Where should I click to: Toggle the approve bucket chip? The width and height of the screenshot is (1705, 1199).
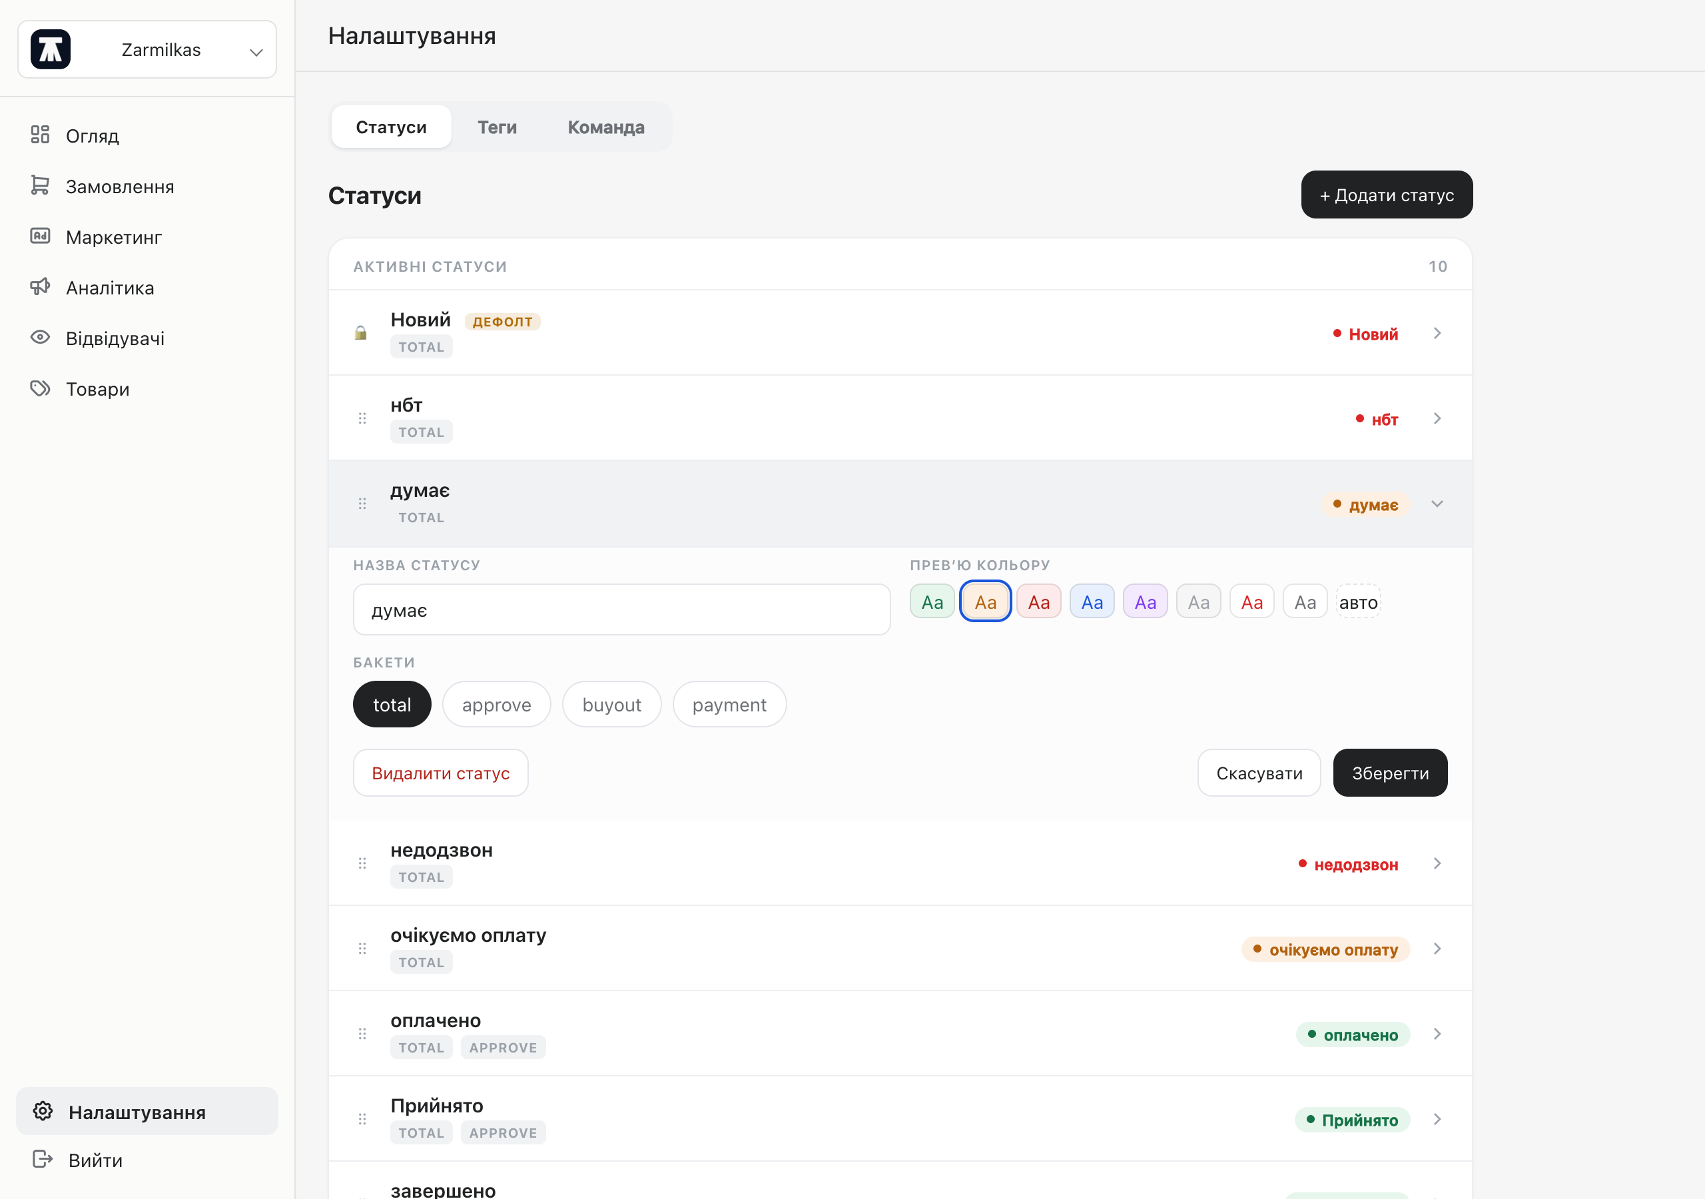[x=497, y=704]
